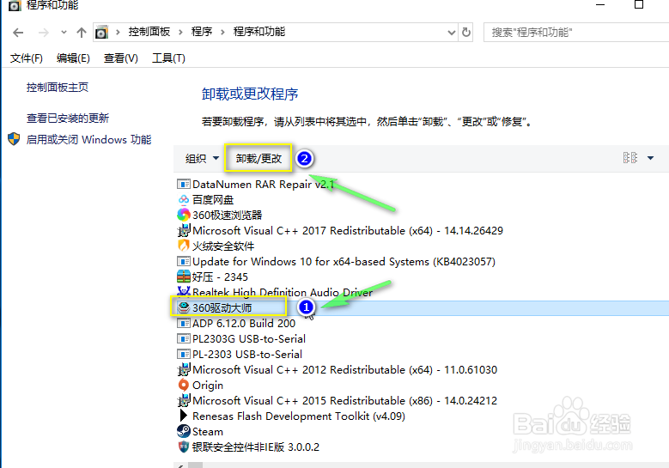This screenshot has width=669, height=468.
Task: Expand the view options dropdown arrow
Action: [x=650, y=158]
